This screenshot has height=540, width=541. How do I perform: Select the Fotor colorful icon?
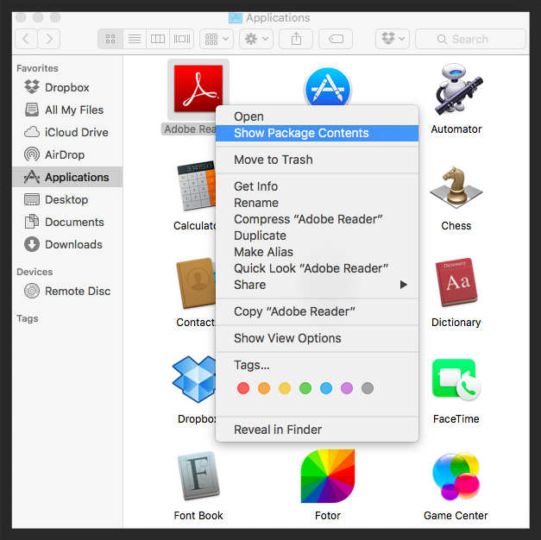tap(327, 475)
